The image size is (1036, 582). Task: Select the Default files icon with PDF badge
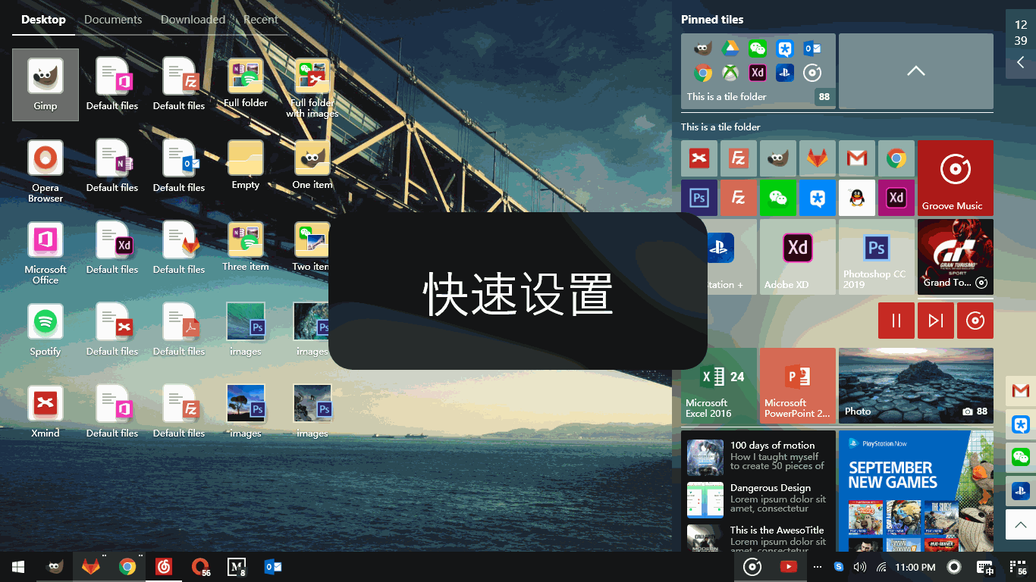pyautogui.click(x=179, y=330)
